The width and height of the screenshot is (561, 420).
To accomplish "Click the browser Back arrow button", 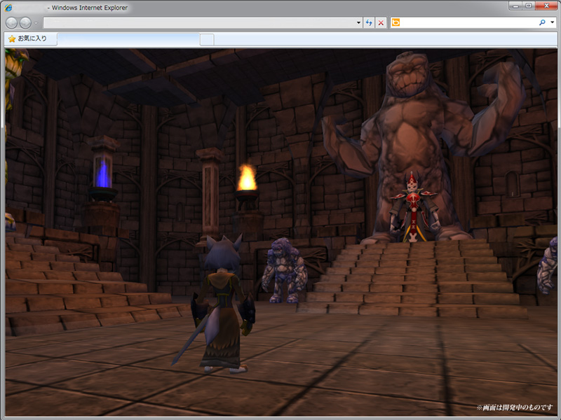I will pos(12,23).
